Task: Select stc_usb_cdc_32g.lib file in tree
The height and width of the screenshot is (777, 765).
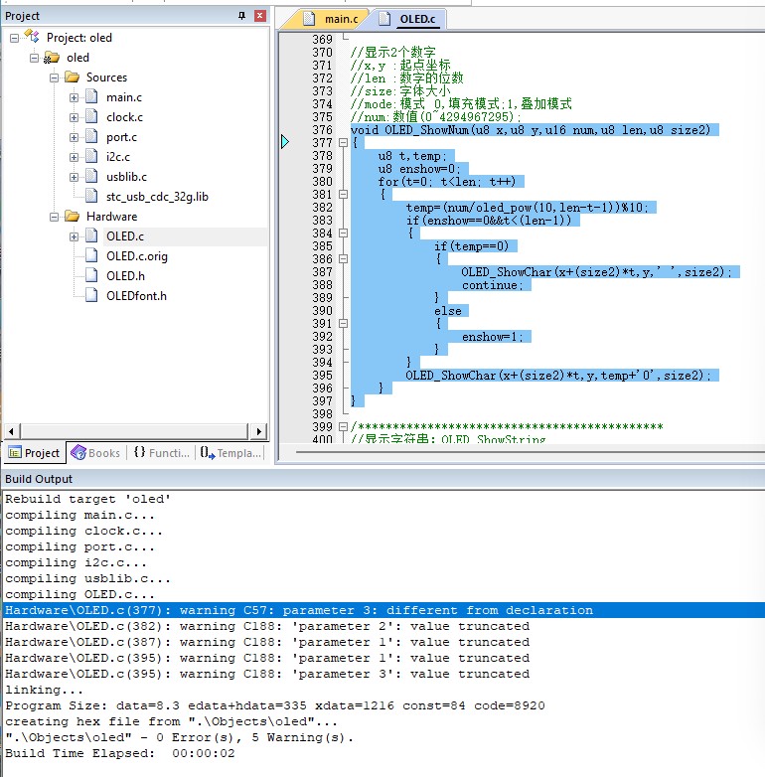Action: [157, 197]
